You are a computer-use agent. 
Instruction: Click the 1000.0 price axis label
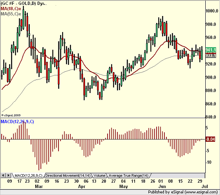tap(212, 11)
